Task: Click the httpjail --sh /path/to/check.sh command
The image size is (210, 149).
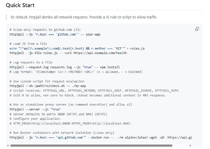Action: point(49,86)
